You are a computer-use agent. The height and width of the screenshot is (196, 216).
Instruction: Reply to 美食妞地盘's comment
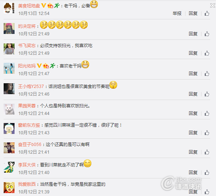click(193, 14)
